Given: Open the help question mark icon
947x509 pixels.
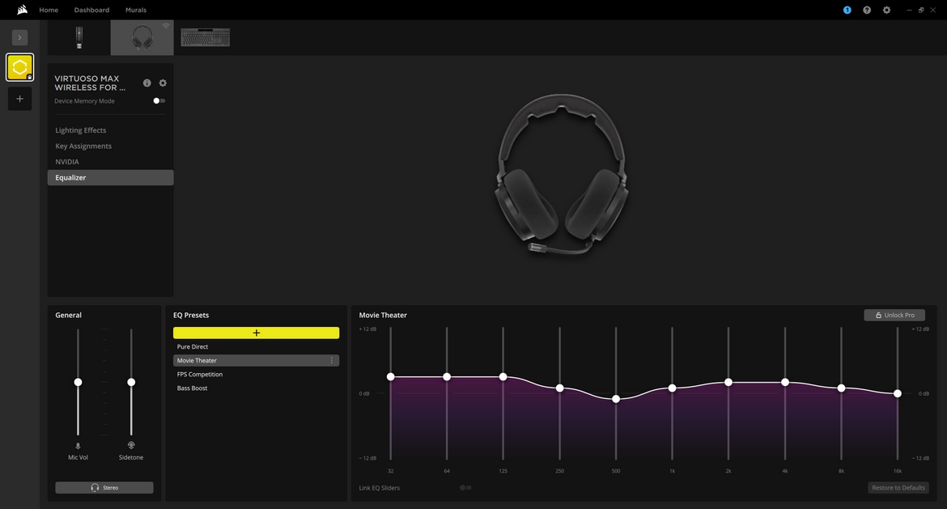Looking at the screenshot, I should pyautogui.click(x=867, y=10).
